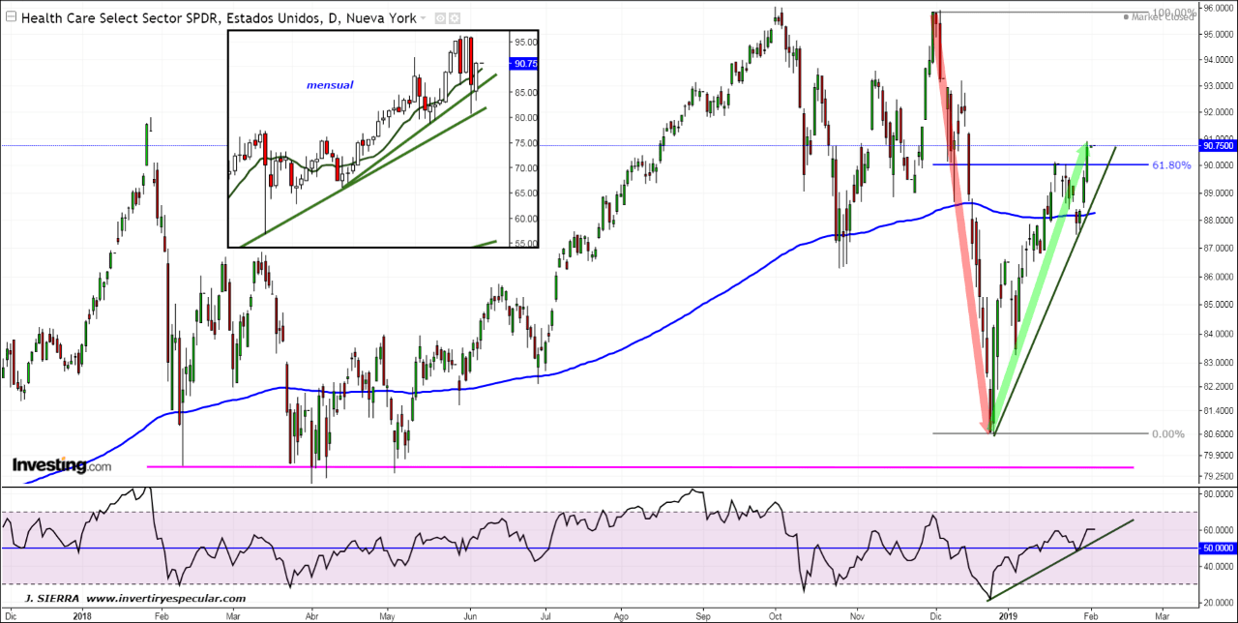Screen dimensions: 1238x623
Task: Open the chart settings gear icon
Action: coord(455,18)
